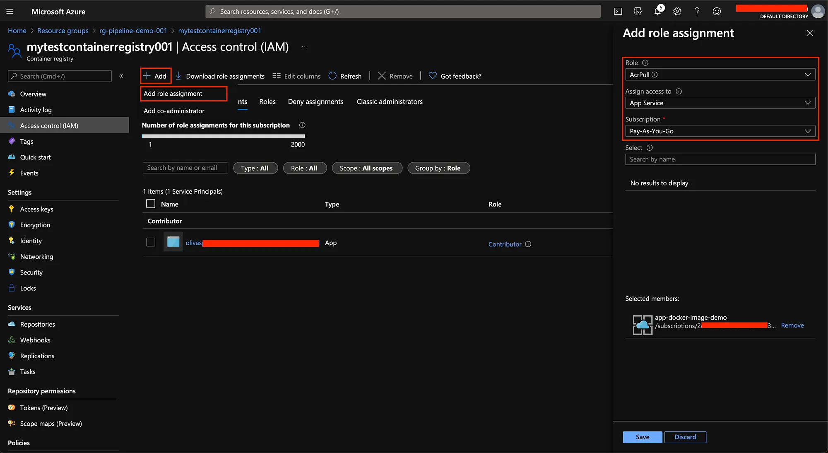Choose Add role assignment from the Add menu
Viewport: 828px width, 453px height.
click(183, 94)
